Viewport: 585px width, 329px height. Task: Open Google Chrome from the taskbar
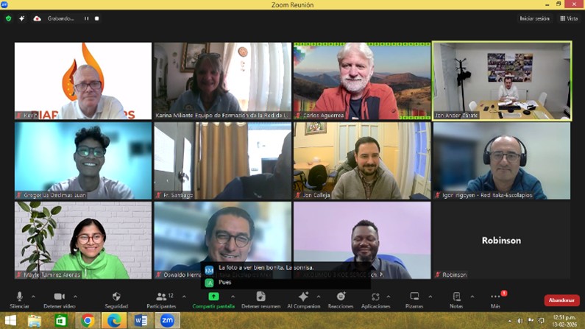88,321
